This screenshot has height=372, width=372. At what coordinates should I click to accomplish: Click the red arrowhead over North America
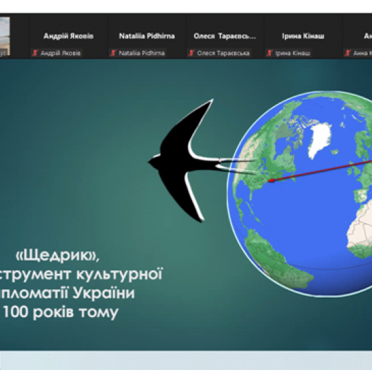(x=271, y=180)
